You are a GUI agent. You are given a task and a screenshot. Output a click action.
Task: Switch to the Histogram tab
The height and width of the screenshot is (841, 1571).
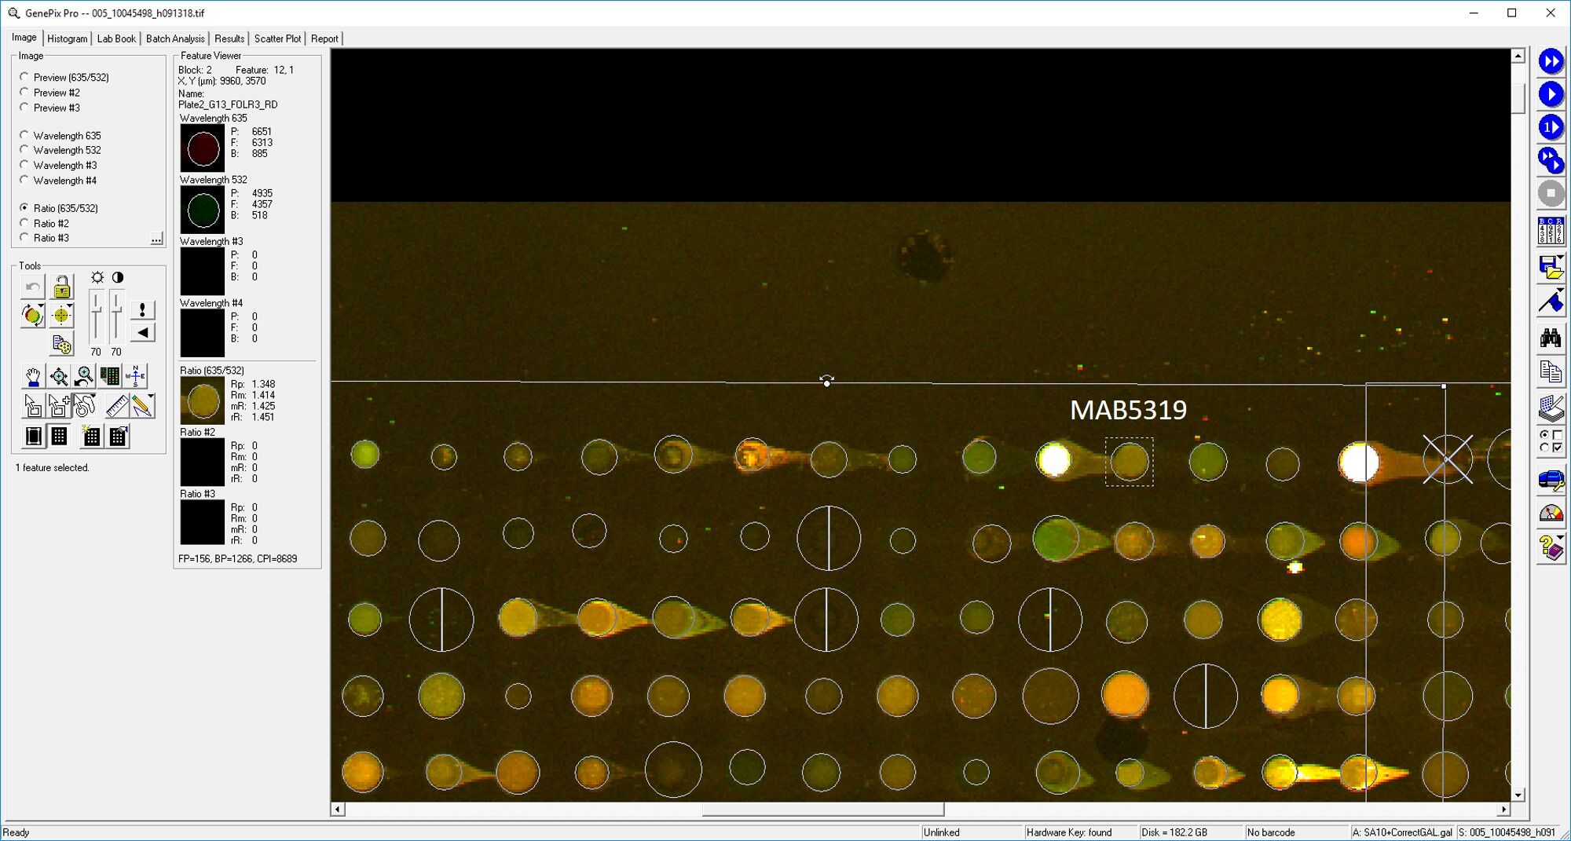67,38
